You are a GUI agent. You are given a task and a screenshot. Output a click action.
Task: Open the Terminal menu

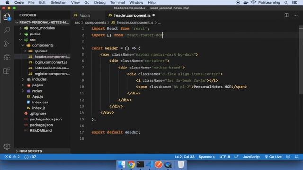(117, 3)
